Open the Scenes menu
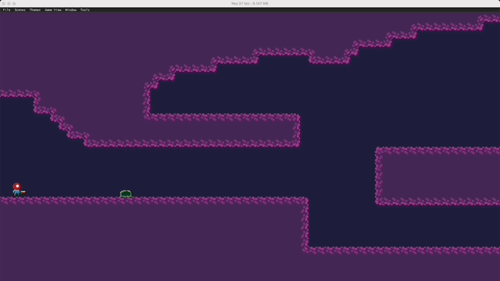The height and width of the screenshot is (281, 500). (20, 10)
